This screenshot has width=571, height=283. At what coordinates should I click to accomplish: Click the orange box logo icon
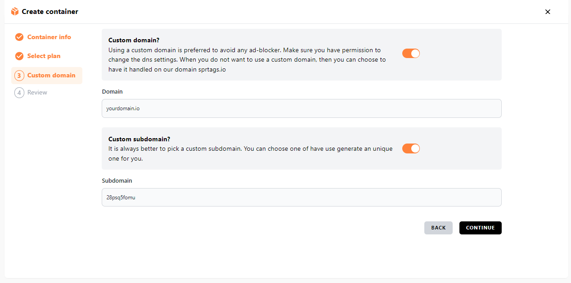pos(15,12)
